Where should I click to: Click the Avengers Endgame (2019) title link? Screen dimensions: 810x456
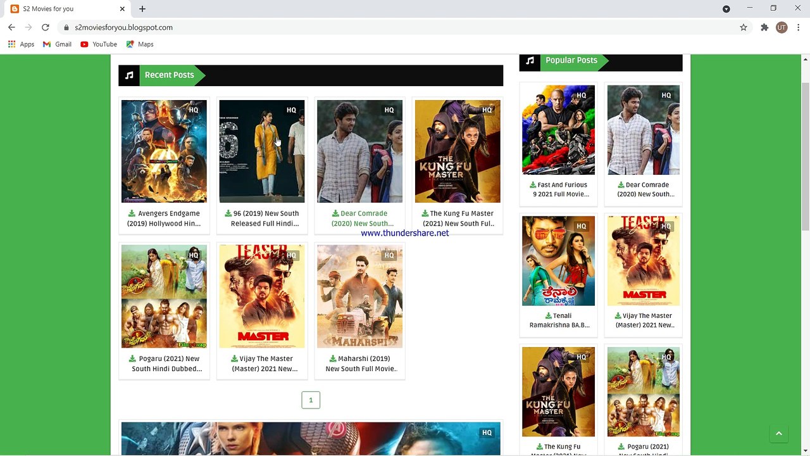pyautogui.click(x=164, y=218)
